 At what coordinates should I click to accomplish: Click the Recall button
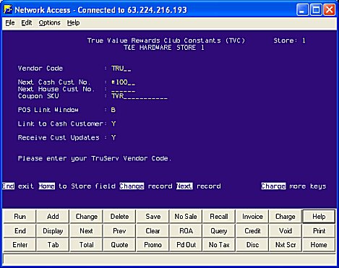click(219, 217)
